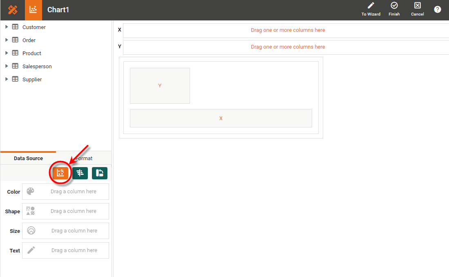Click the Color palette swatch icon
Viewport: 449px width, 277px height.
click(30, 191)
